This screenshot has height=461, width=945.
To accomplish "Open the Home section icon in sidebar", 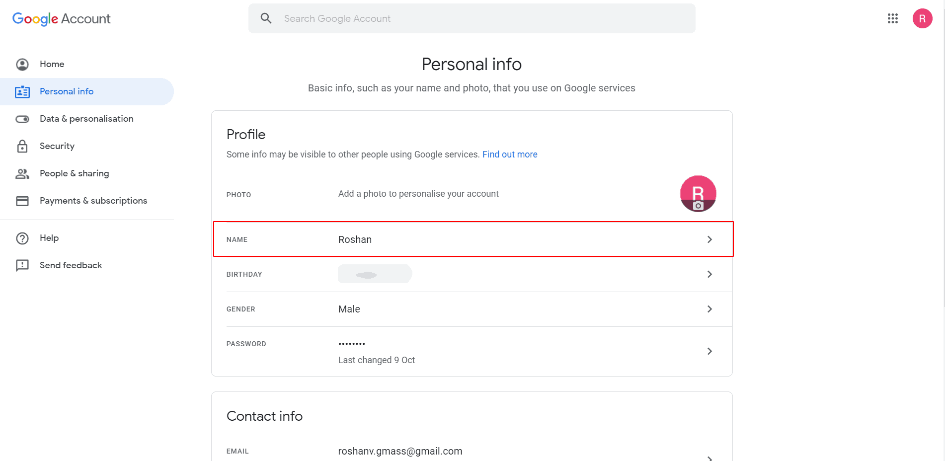I will pos(22,64).
